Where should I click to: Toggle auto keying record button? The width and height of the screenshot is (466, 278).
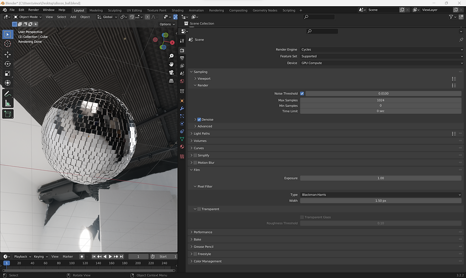pyautogui.click(x=82, y=257)
